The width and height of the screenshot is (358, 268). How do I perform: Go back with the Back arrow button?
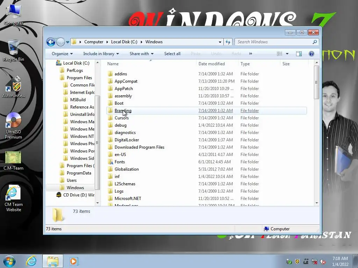51,42
